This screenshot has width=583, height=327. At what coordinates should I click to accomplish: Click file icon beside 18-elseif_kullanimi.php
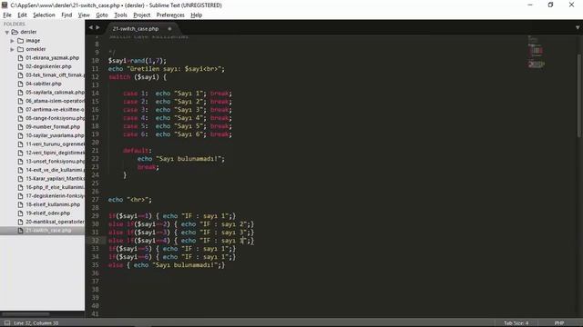pos(20,204)
